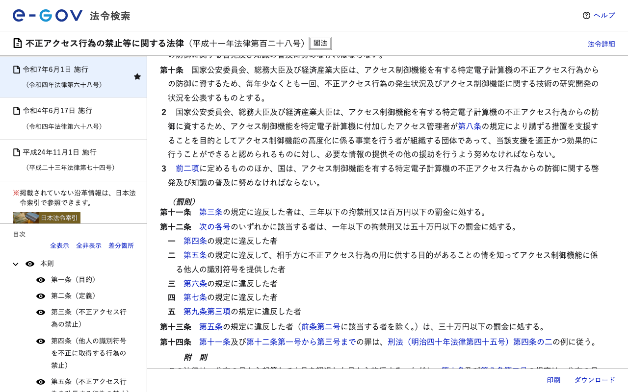Click document icon for 令和7年6月1日 施行
Screen dimensions: 628x392
17,70
